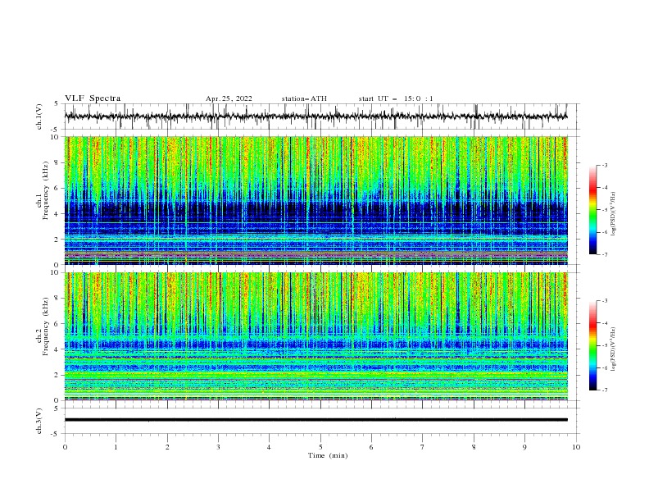Click the ch.1 colorbar "-7" tick label
649x502 pixels.
point(605,254)
